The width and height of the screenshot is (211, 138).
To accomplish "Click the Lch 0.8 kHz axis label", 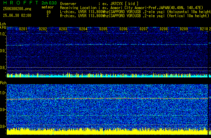I will coord(3,68).
